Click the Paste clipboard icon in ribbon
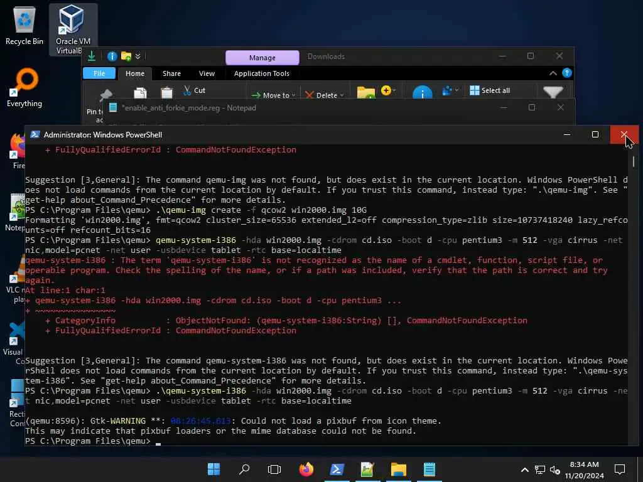The height and width of the screenshot is (482, 643). tap(166, 93)
